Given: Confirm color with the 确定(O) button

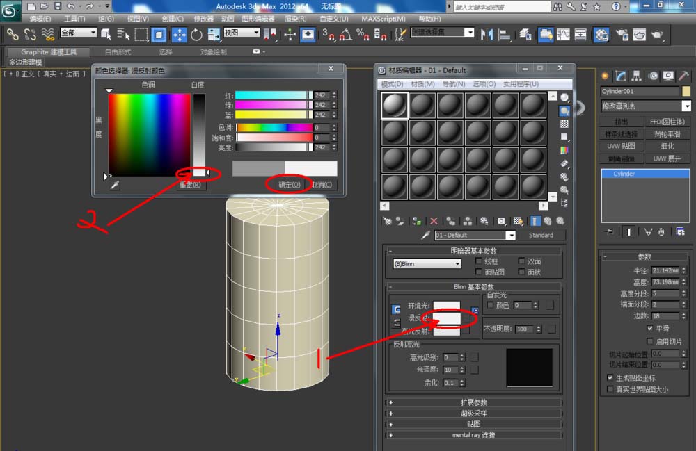Looking at the screenshot, I should (x=290, y=185).
